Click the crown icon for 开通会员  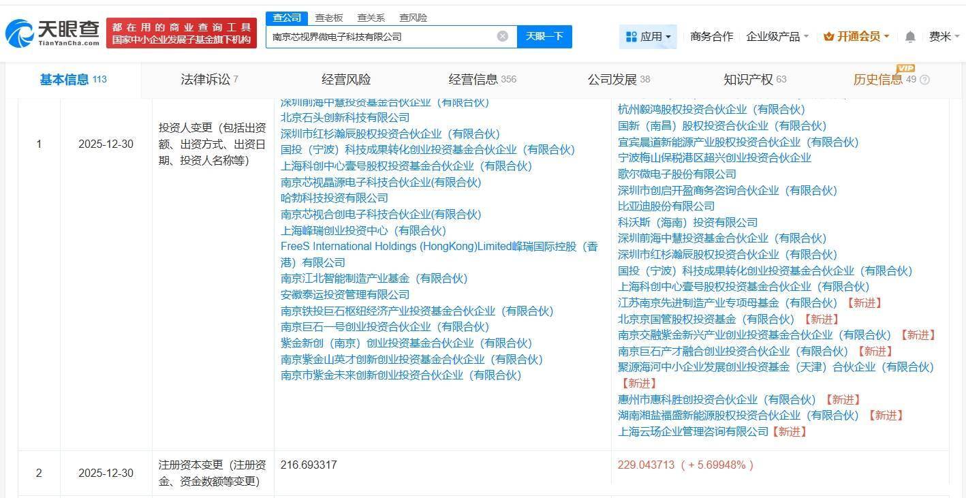pyautogui.click(x=829, y=37)
